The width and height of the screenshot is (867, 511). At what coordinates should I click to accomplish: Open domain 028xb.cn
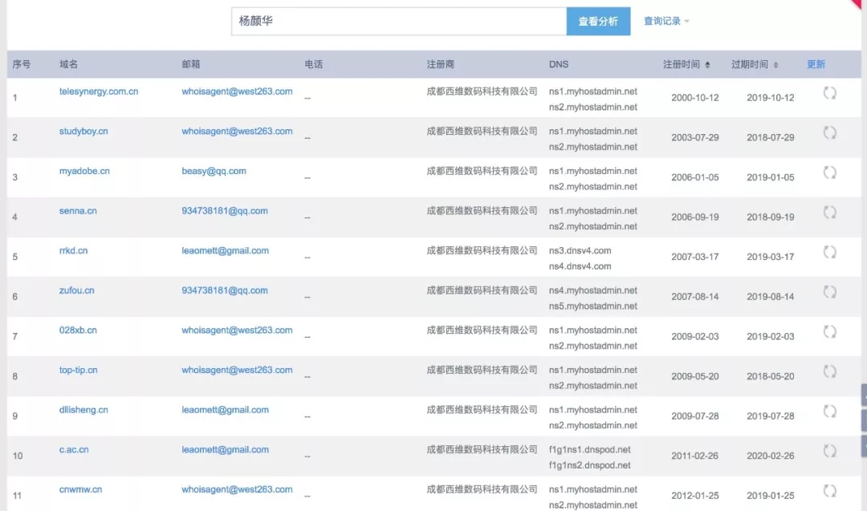coord(78,330)
